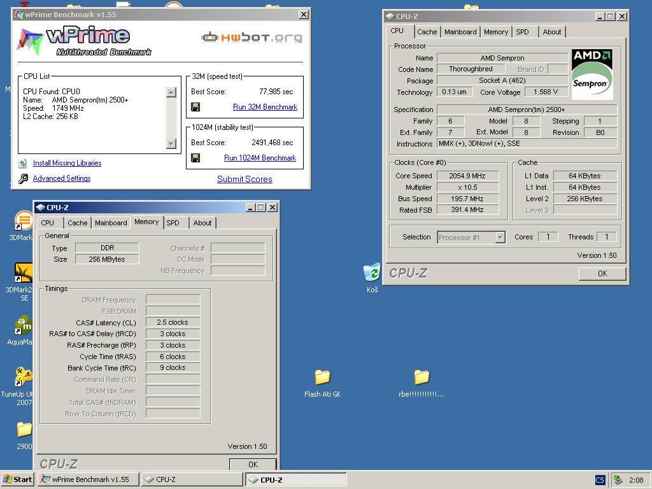
Task: Click the save icon for the 32M score
Action: tap(195, 107)
